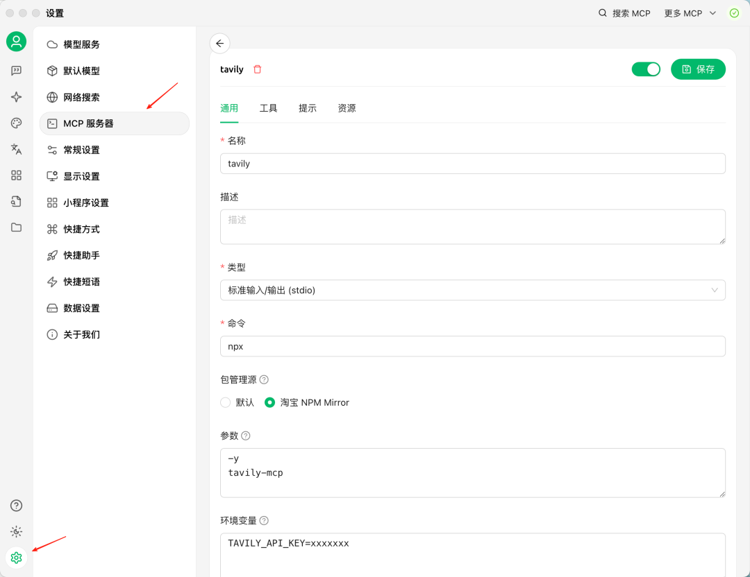Switch to the 工具 tab
The width and height of the screenshot is (750, 577).
coord(269,108)
